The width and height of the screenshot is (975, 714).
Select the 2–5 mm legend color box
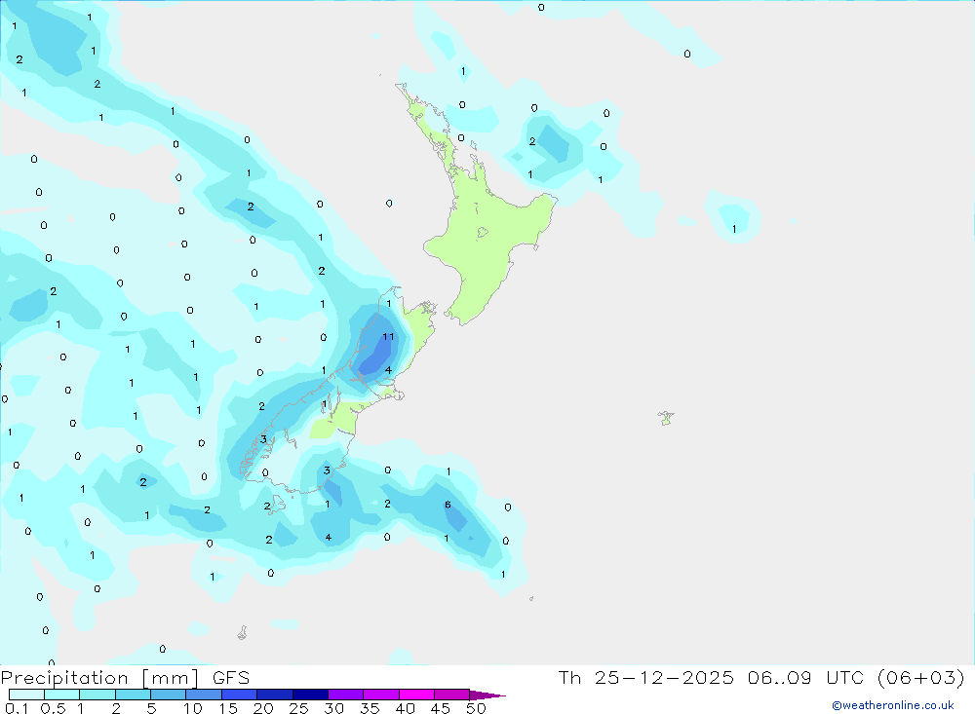coord(133,695)
